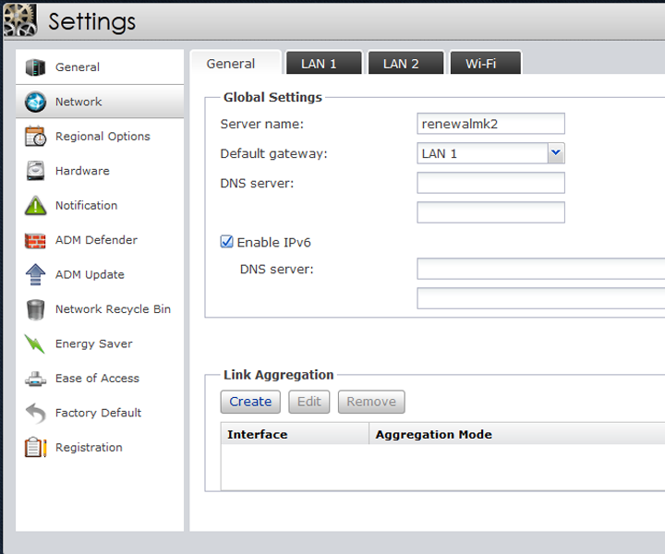
Task: Select the Regional Options calendar icon
Action: pyautogui.click(x=35, y=137)
